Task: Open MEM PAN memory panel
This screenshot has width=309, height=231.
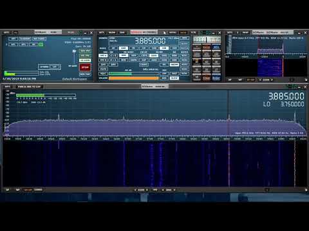Action: [85, 74]
